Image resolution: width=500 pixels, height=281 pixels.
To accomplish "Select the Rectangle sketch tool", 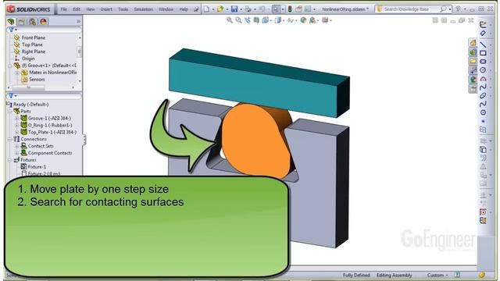I will 483,53.
